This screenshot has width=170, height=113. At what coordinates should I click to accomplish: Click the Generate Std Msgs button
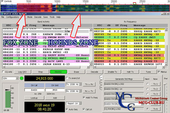(124, 79)
